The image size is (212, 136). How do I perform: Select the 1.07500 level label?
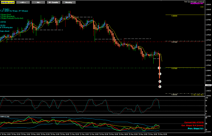(x=174, y=42)
